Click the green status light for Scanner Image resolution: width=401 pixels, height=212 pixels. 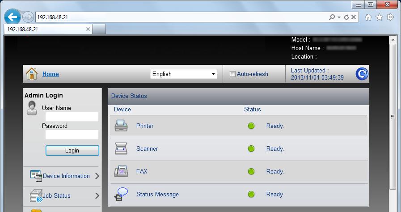point(251,148)
